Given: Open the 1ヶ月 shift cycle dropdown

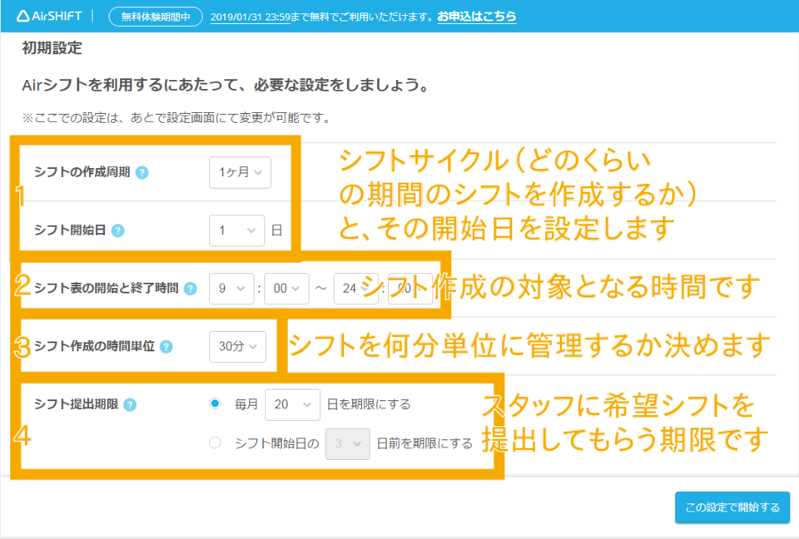Looking at the screenshot, I should (240, 173).
